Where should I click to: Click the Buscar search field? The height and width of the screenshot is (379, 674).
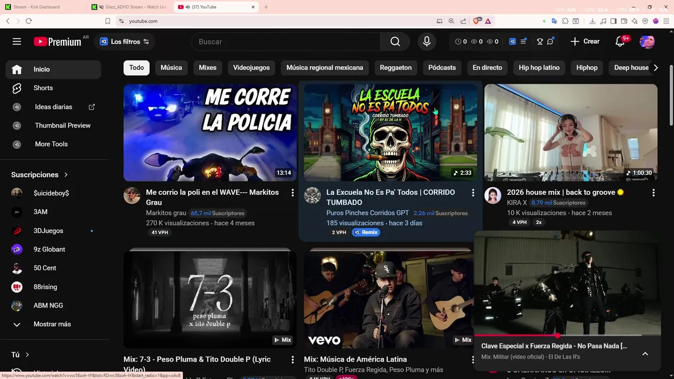pos(287,42)
